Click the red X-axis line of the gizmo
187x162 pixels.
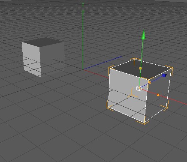click(164, 97)
